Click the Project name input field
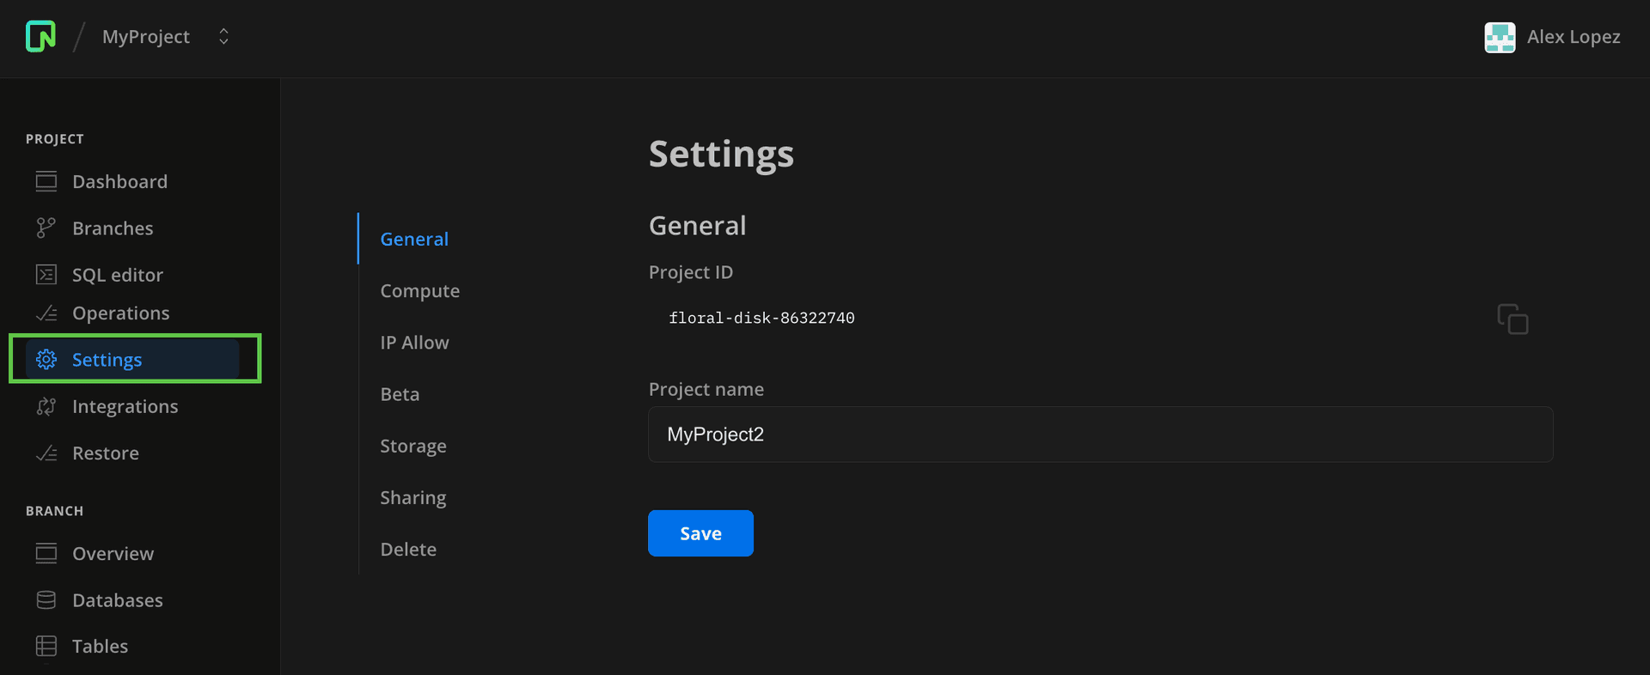The height and width of the screenshot is (675, 1650). pos(1100,435)
